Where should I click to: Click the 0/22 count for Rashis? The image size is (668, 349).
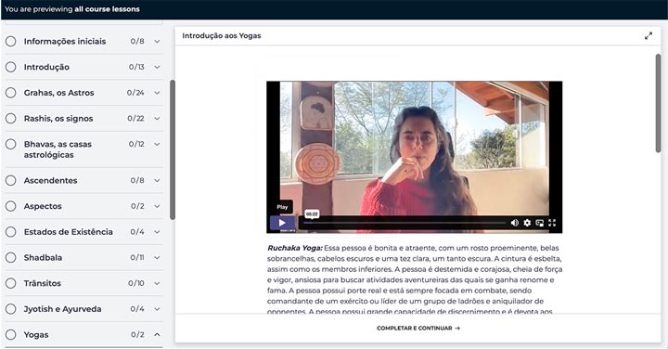click(x=135, y=119)
